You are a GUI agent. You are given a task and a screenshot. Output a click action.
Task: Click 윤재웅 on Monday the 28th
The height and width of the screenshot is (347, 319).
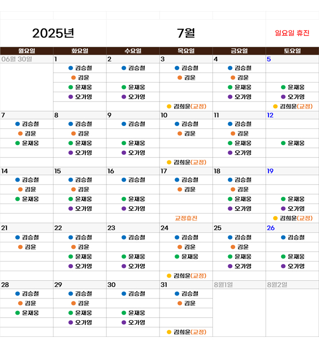point(27,313)
